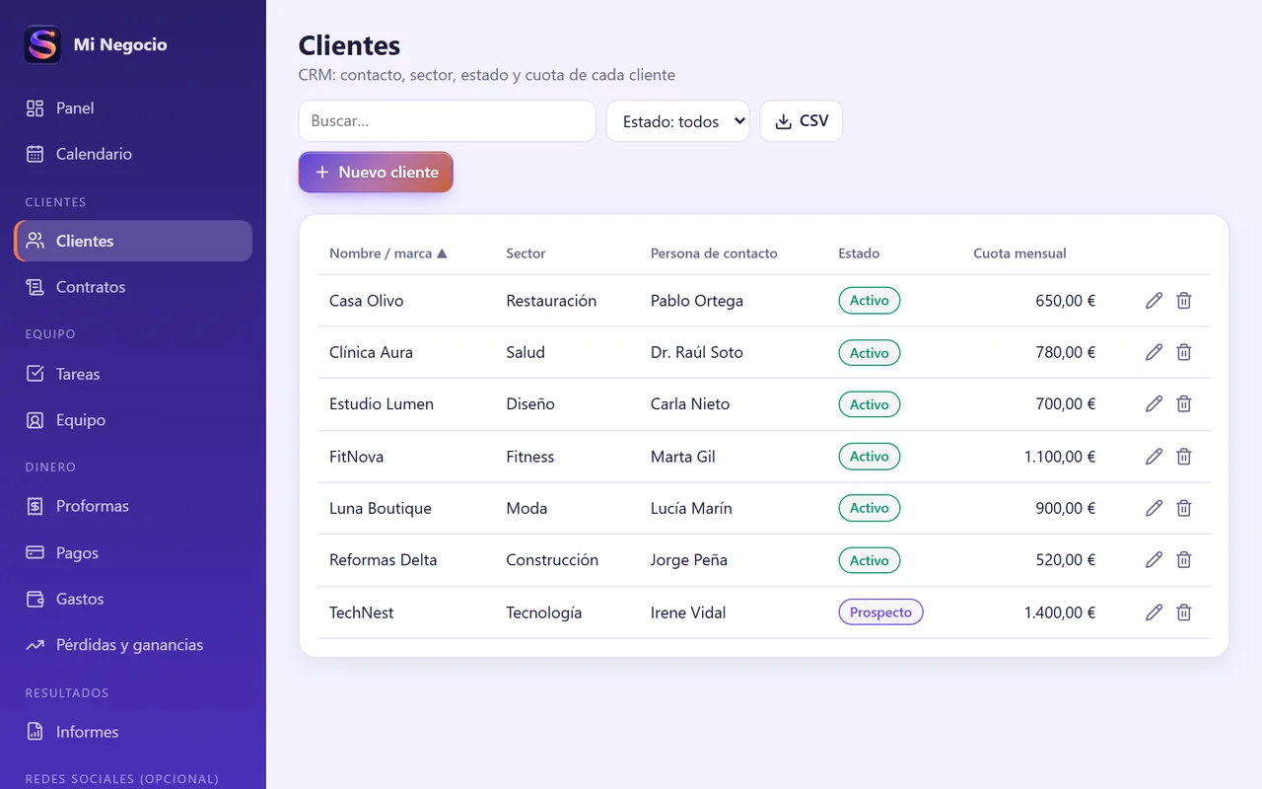Open Equipo in the sidebar

tap(133, 420)
